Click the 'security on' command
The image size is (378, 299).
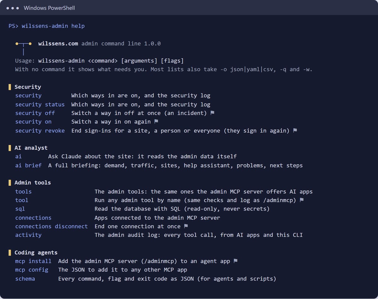33,121
